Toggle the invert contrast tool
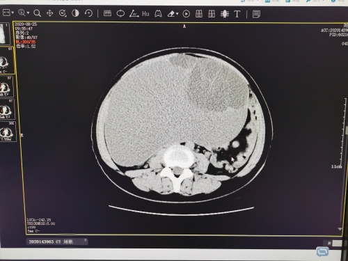The image size is (348, 261). coord(75,13)
